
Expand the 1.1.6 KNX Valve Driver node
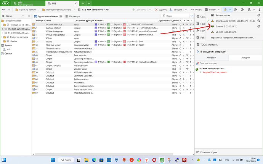coord(2,33)
